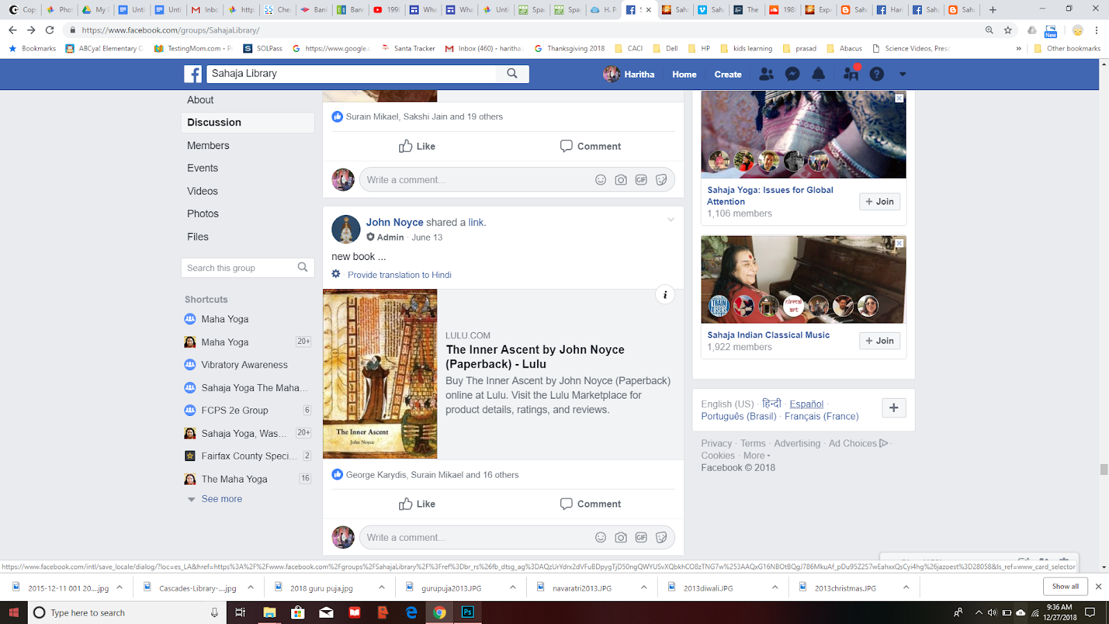Click the emoji icon in the upper comment box
Image resolution: width=1109 pixels, height=624 pixels.
pos(601,180)
